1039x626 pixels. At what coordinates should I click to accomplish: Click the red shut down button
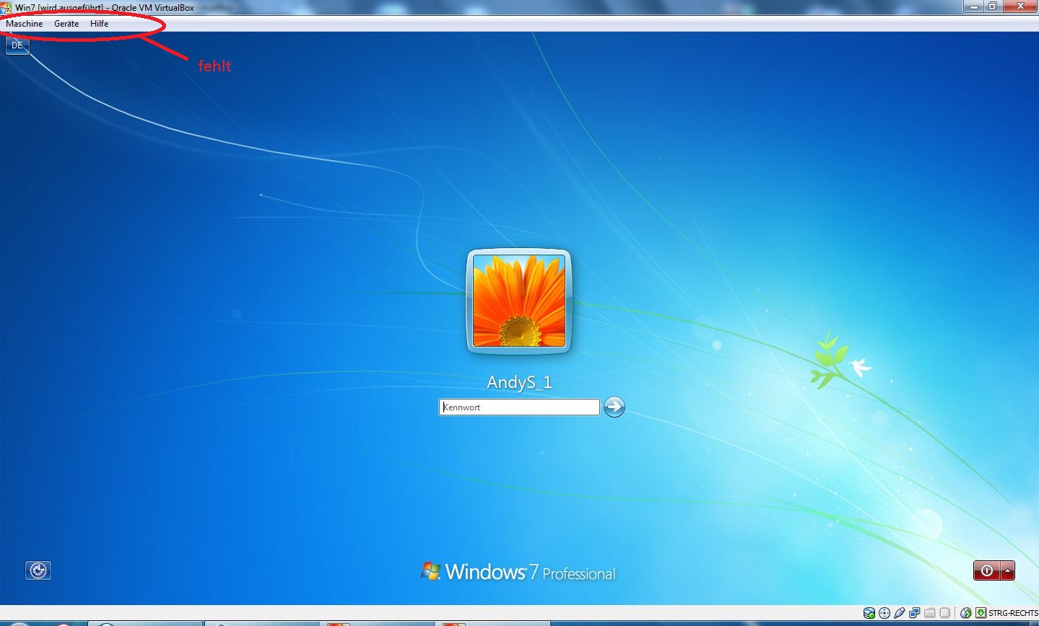tap(986, 570)
